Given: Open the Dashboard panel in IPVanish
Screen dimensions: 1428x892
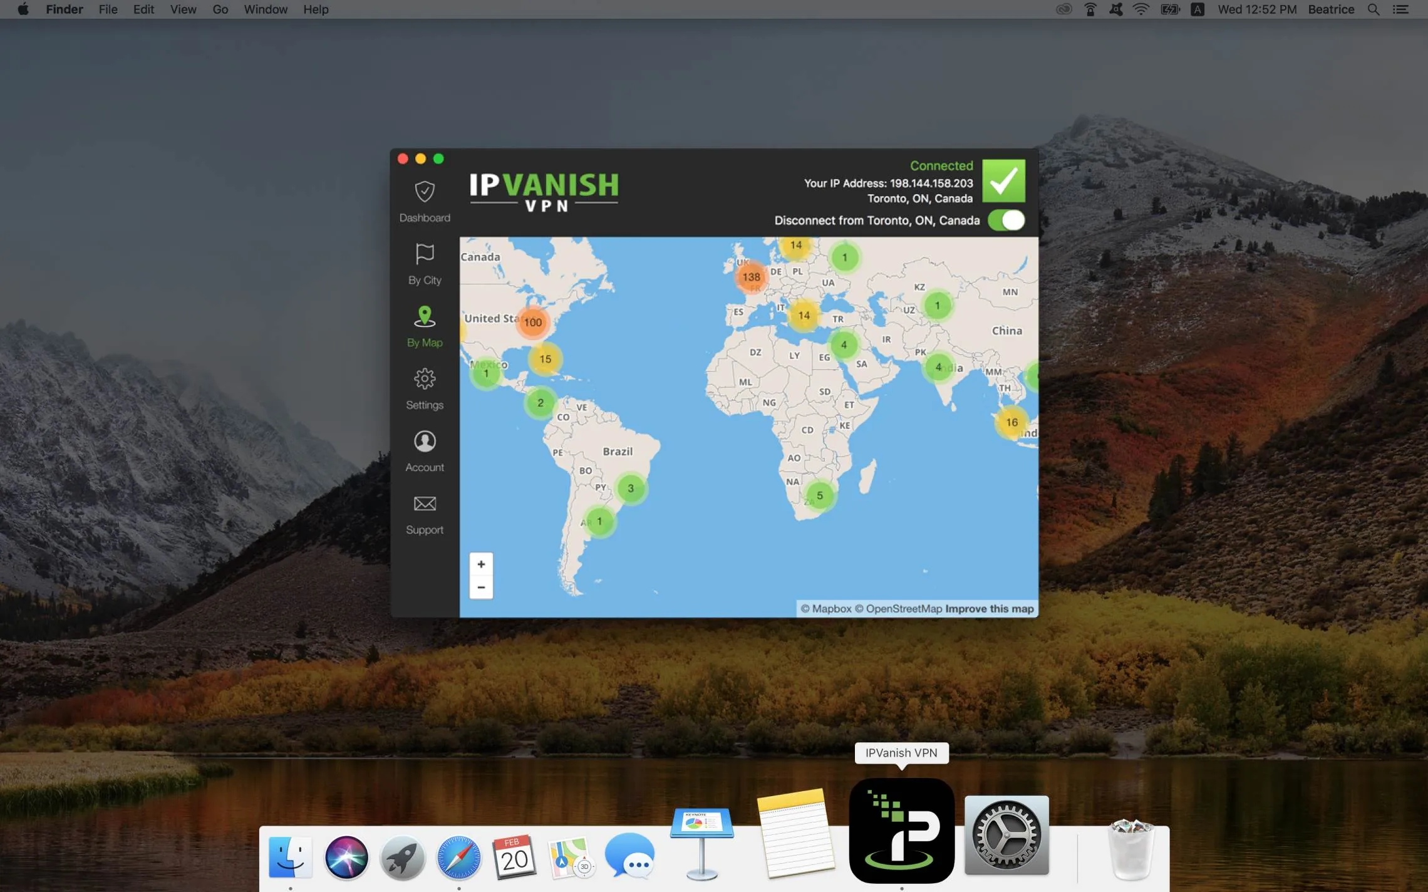Looking at the screenshot, I should tap(425, 200).
